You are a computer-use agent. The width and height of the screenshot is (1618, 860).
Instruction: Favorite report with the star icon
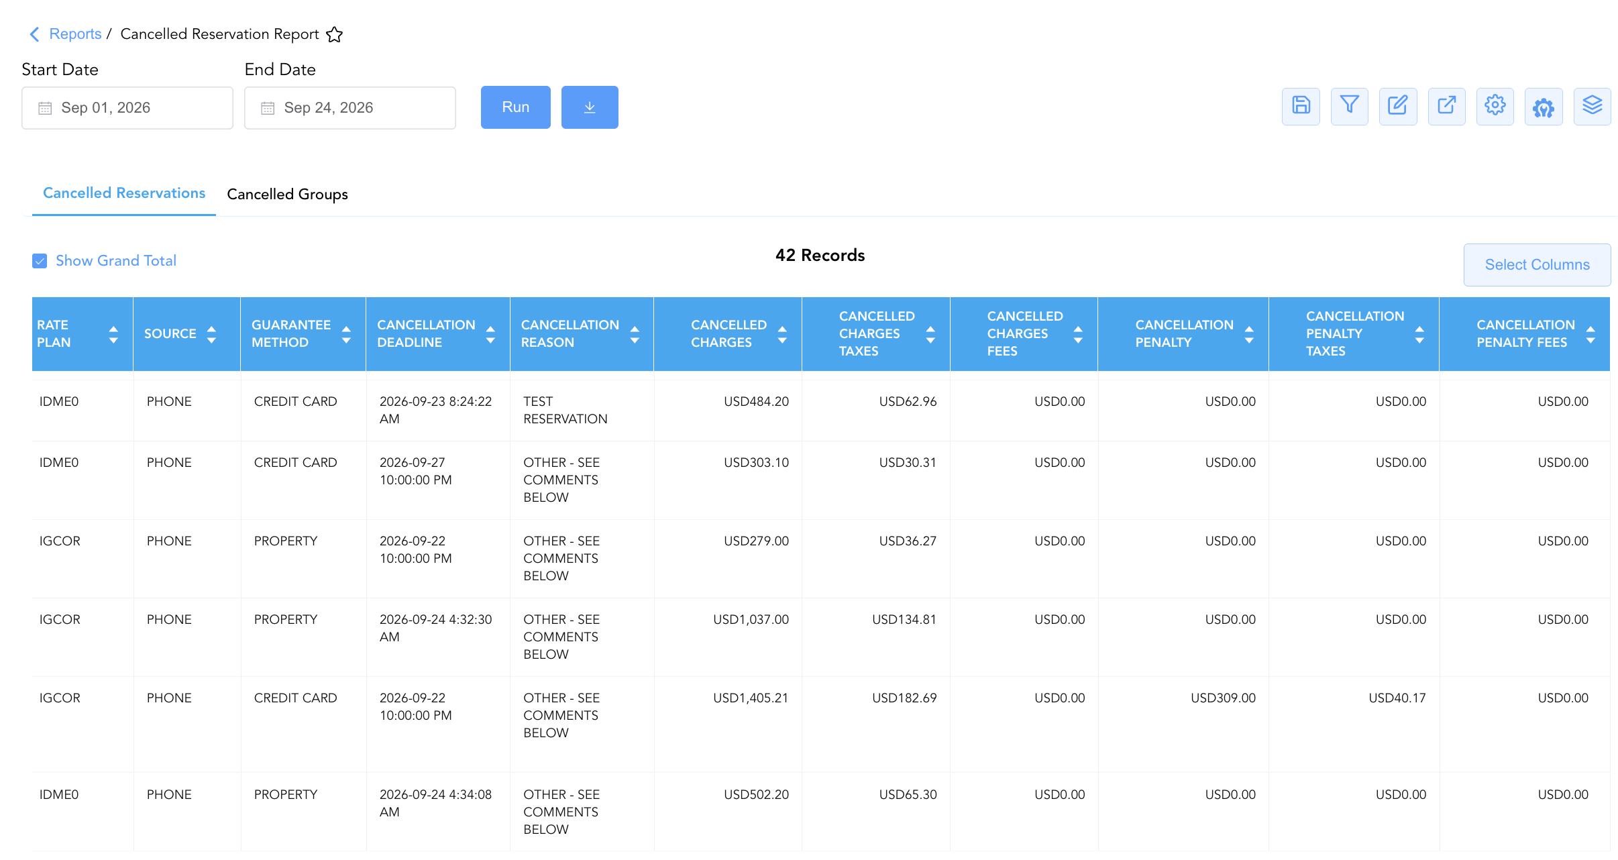point(334,34)
